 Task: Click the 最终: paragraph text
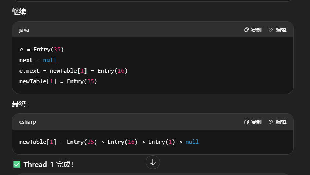click(x=20, y=104)
